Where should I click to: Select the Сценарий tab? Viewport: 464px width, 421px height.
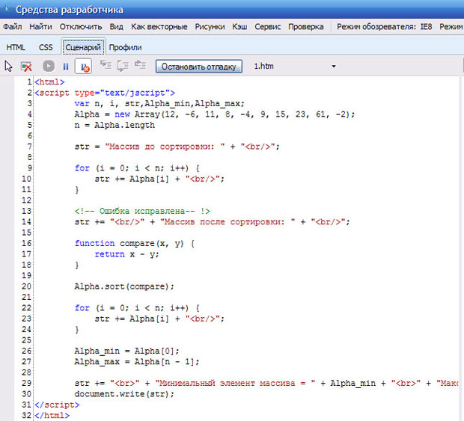(83, 47)
